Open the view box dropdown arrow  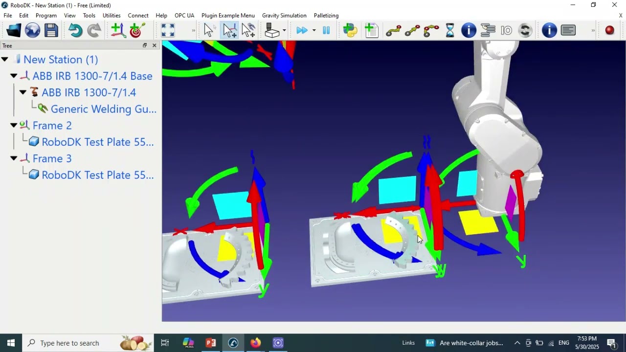(284, 31)
